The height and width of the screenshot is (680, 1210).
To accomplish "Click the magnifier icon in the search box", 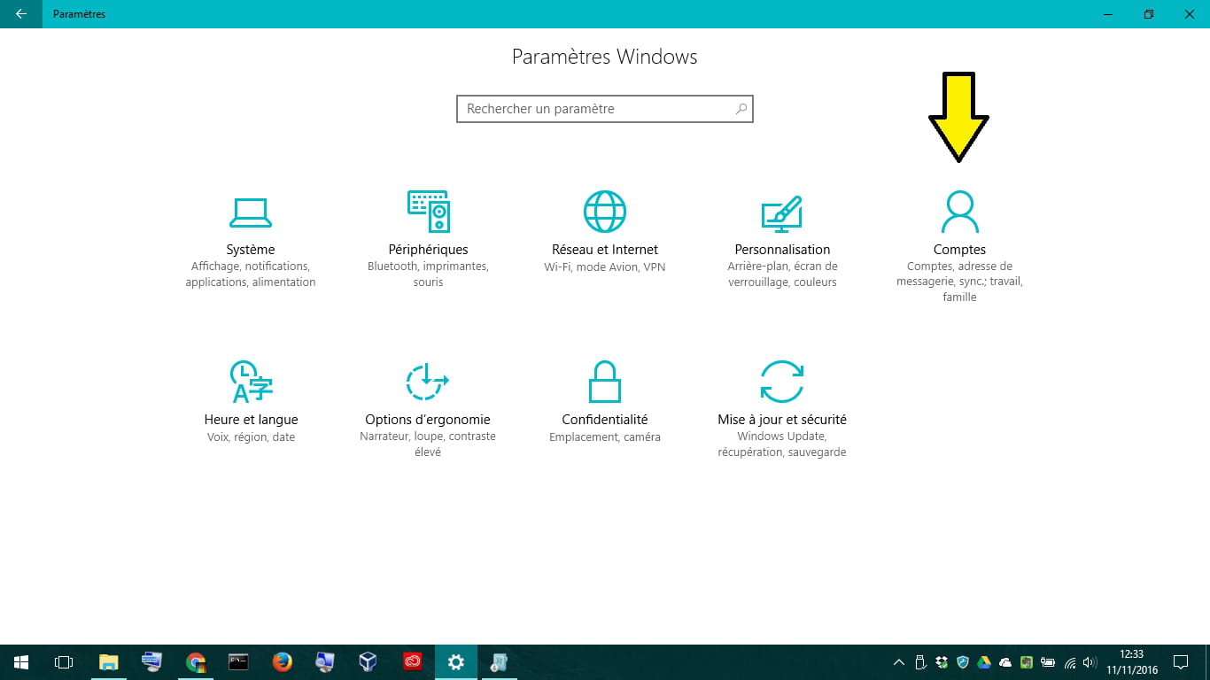I will point(741,109).
